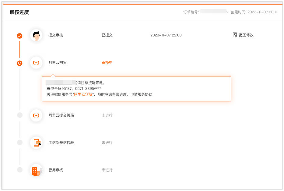Click the 审核中 status text
The width and height of the screenshot is (284, 191).
(107, 63)
